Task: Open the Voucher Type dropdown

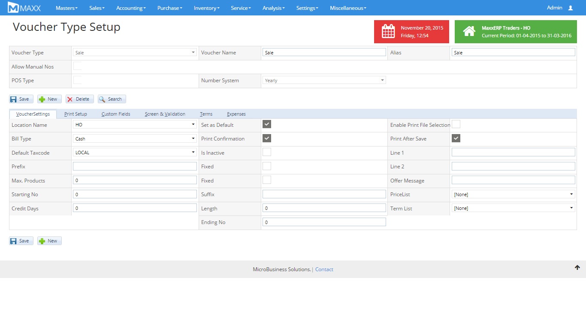Action: click(x=135, y=52)
